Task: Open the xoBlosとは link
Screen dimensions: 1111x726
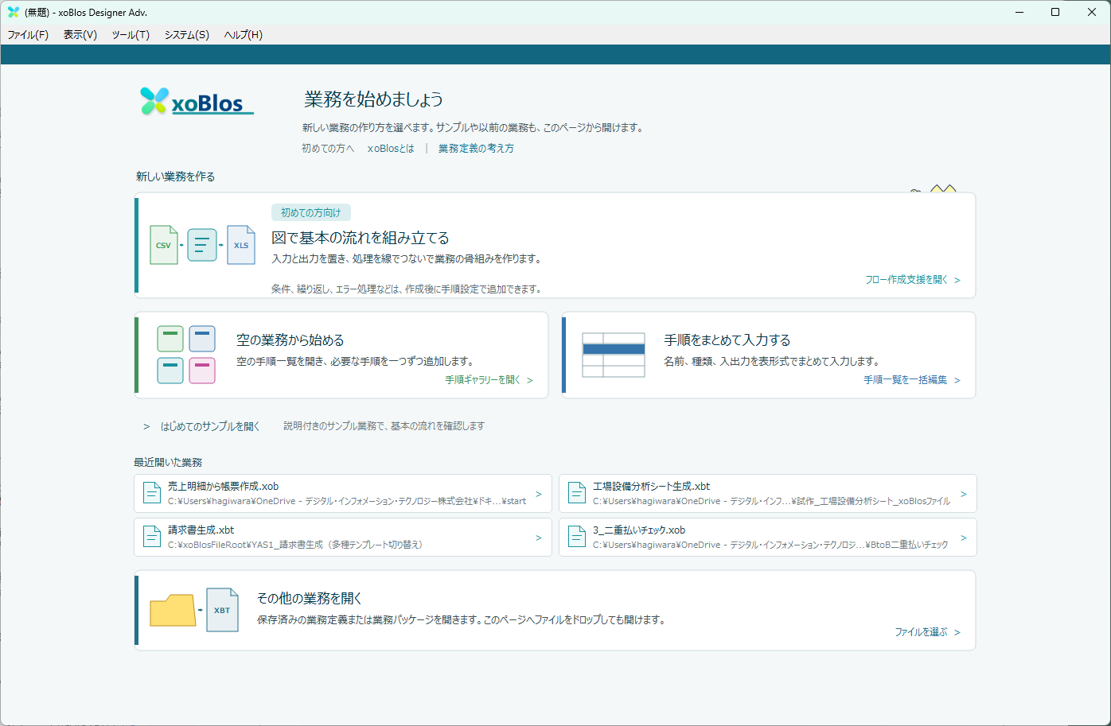Action: point(391,149)
